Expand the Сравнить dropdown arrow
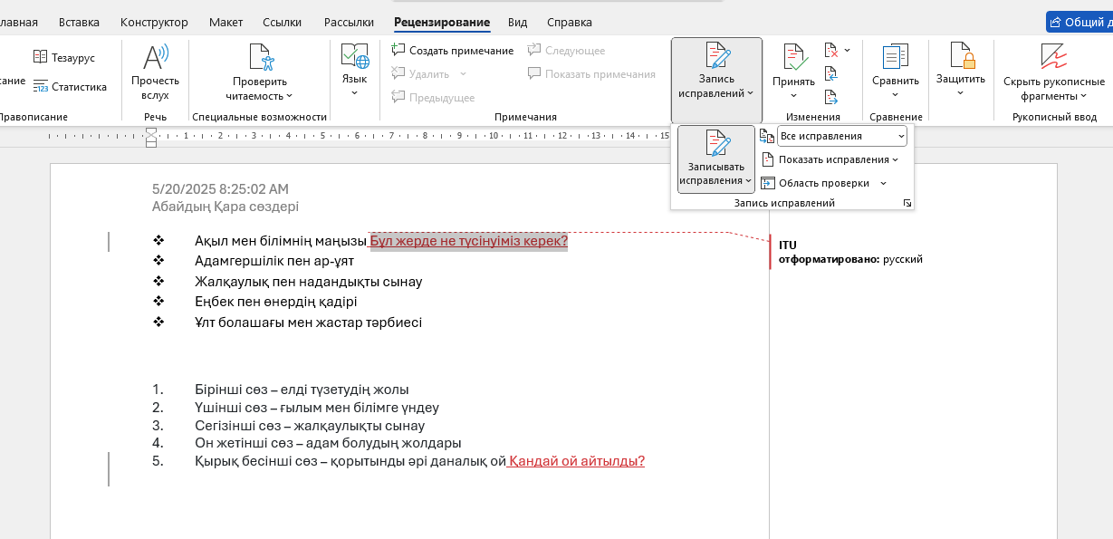1113x539 pixels. click(896, 94)
